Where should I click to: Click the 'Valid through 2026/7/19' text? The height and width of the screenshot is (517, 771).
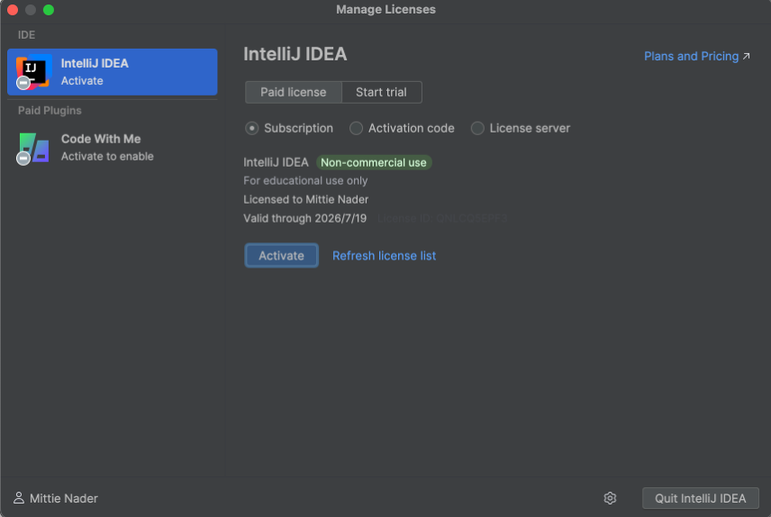coord(304,218)
